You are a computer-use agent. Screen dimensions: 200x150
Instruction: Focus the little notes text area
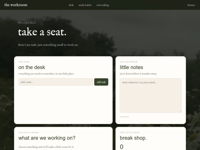point(151,96)
